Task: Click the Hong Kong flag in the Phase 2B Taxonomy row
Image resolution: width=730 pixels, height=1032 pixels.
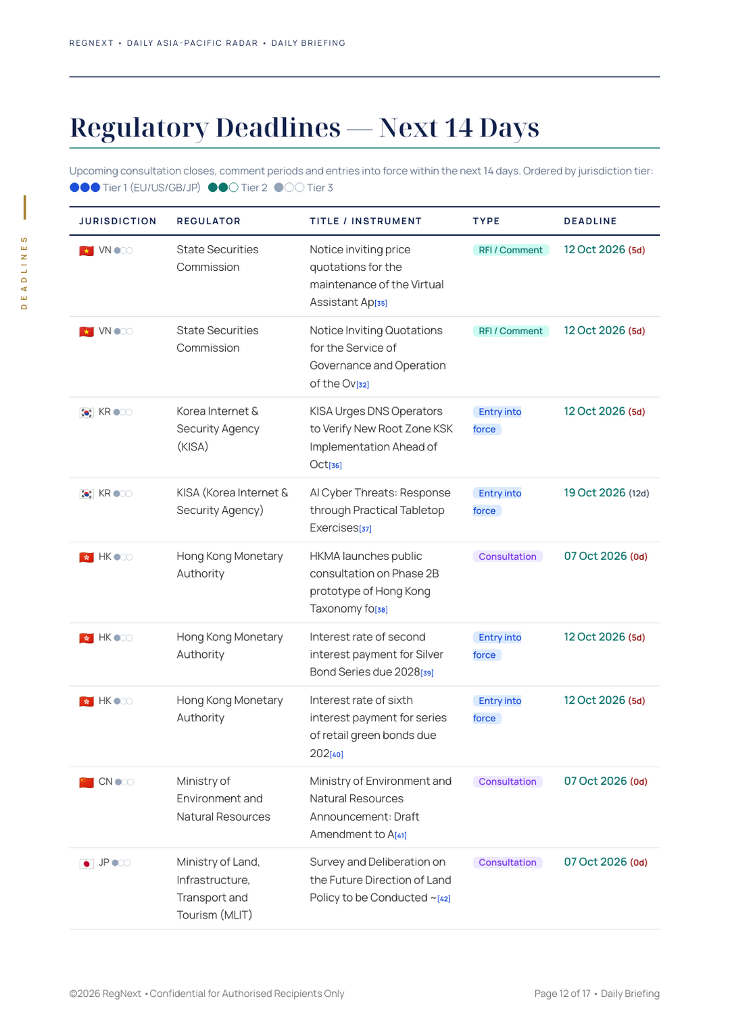Action: [87, 557]
